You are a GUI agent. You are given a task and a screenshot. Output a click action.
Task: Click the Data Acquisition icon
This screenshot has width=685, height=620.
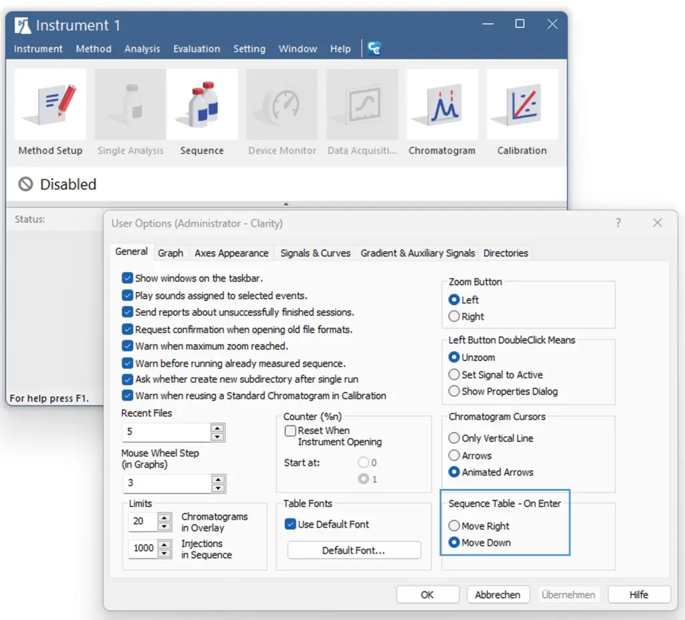(362, 104)
